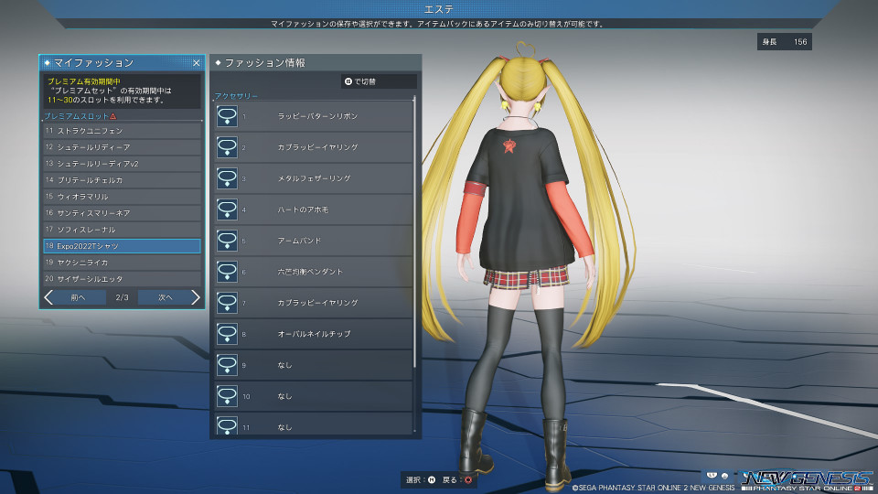Click the accessory icon beside アームバンド
The image size is (878, 494).
(x=227, y=241)
